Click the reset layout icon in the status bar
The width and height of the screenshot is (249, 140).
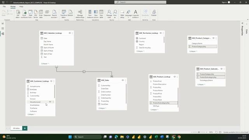(x=216, y=132)
